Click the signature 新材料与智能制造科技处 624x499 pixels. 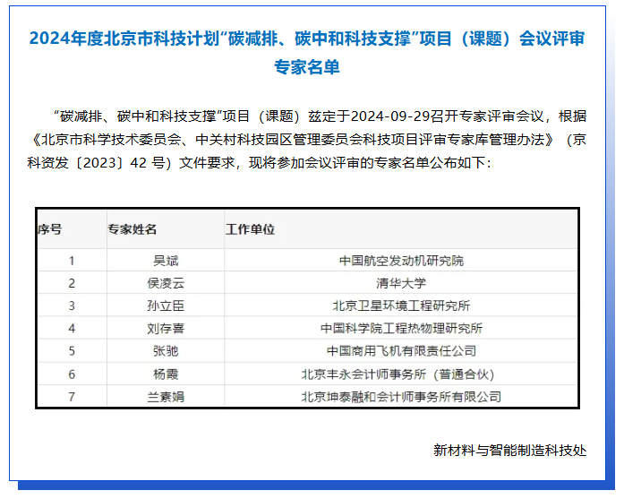509,450
